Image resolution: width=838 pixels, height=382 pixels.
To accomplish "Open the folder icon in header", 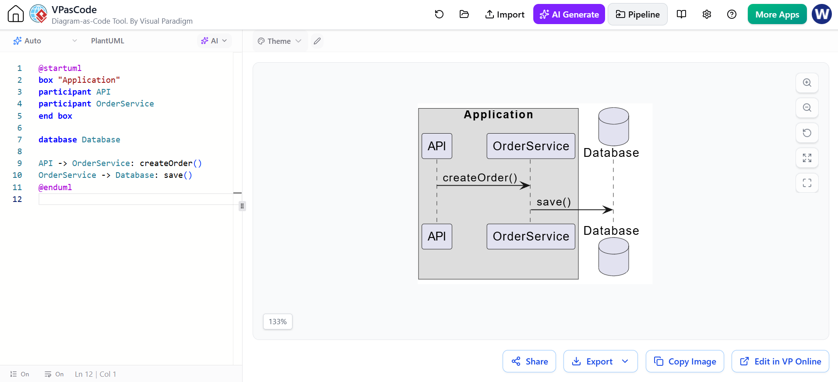I will point(464,14).
